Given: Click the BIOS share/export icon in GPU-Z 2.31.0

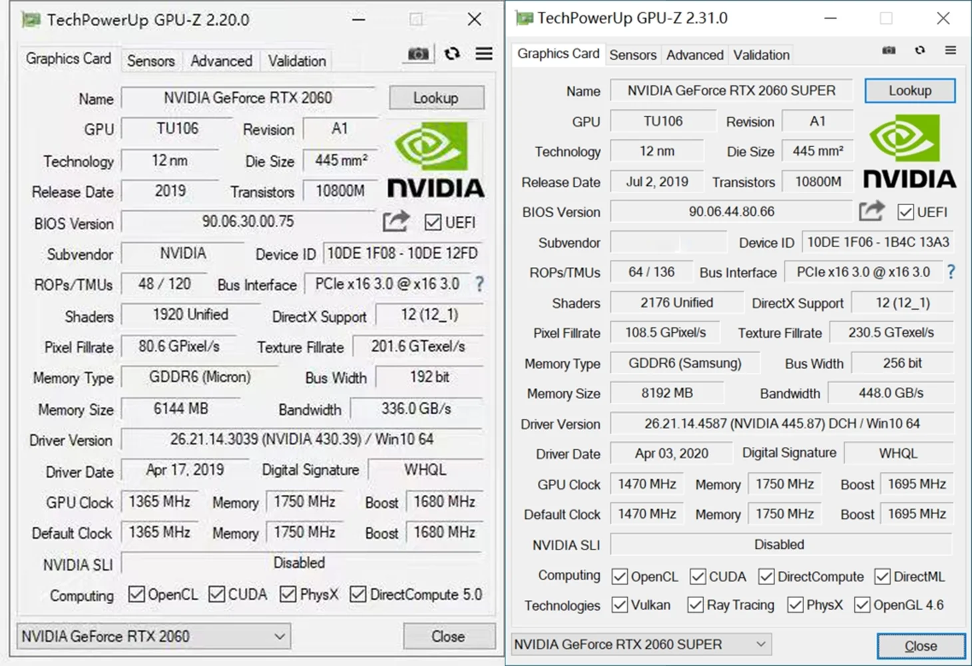Looking at the screenshot, I should click(871, 211).
